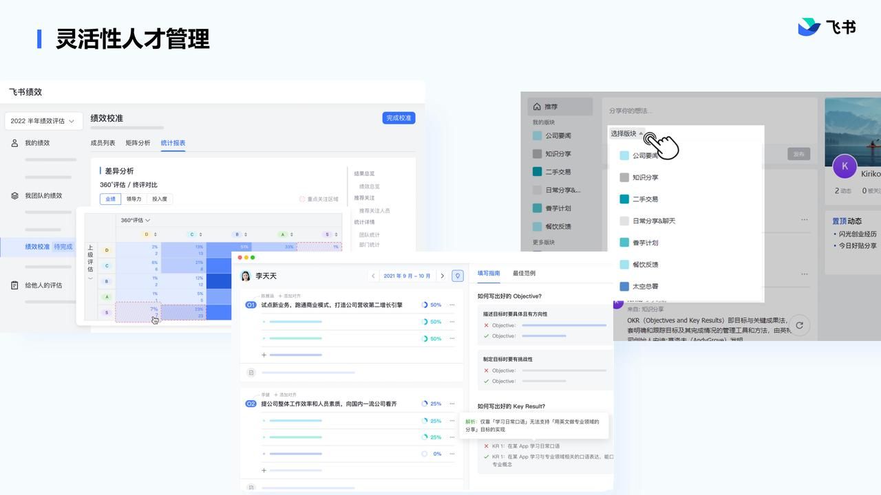Open the 今日好贴分享 pinned post
Screen dimensions: 881x495
point(858,245)
